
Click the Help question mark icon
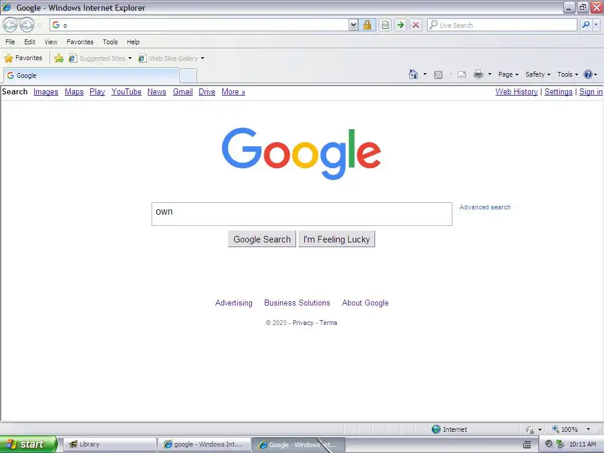[x=588, y=74]
